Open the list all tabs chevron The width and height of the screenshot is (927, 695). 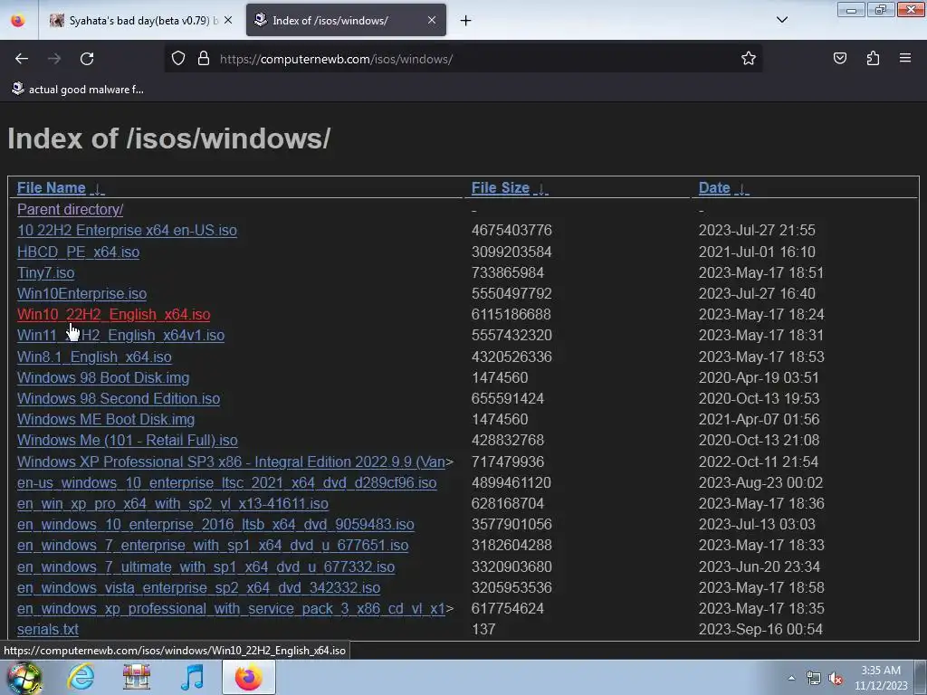pos(782,20)
